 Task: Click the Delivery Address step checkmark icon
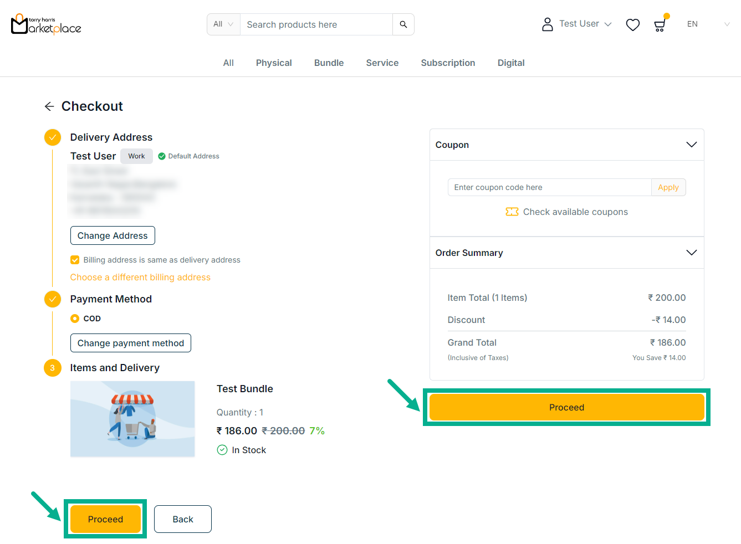coord(53,137)
